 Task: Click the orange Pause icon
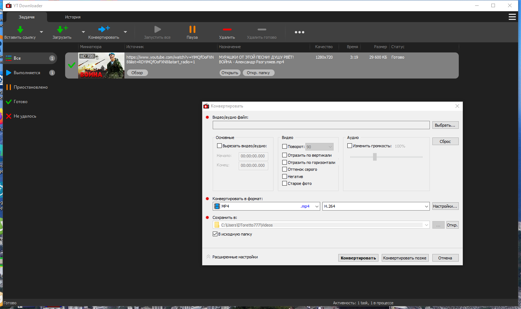[x=192, y=29]
